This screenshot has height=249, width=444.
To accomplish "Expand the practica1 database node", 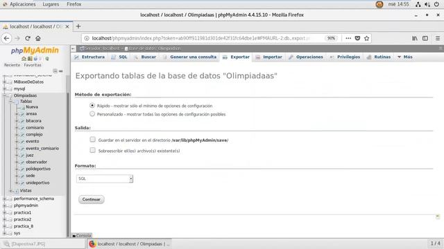I will coord(4,212).
